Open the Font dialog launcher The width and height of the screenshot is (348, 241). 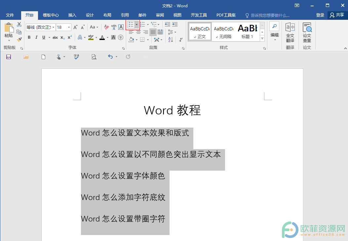[x=123, y=48]
